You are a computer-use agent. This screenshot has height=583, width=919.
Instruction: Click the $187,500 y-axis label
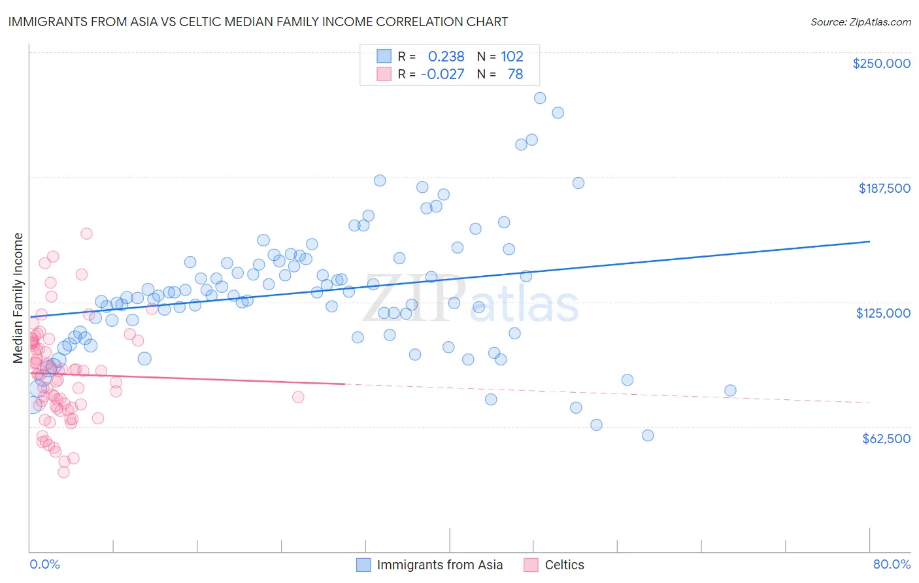point(884,188)
